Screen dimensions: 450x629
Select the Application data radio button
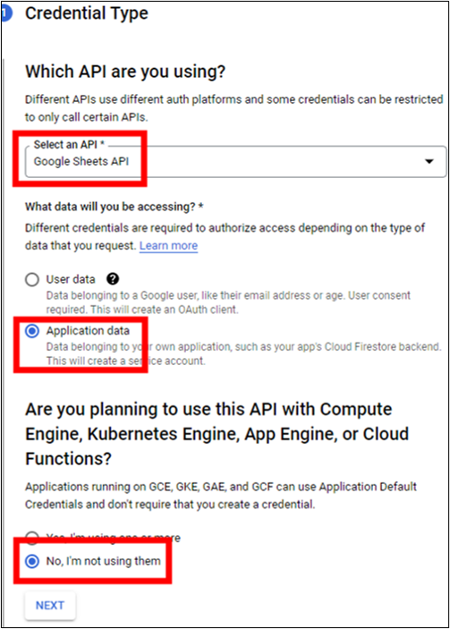(x=32, y=331)
